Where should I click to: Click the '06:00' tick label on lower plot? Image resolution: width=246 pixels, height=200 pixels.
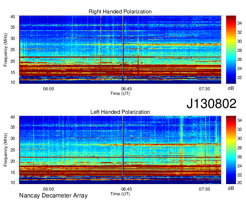click(48, 189)
